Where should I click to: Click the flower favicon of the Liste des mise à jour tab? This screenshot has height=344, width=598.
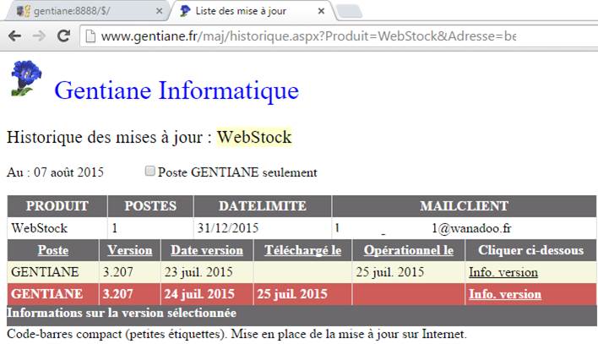(x=185, y=11)
